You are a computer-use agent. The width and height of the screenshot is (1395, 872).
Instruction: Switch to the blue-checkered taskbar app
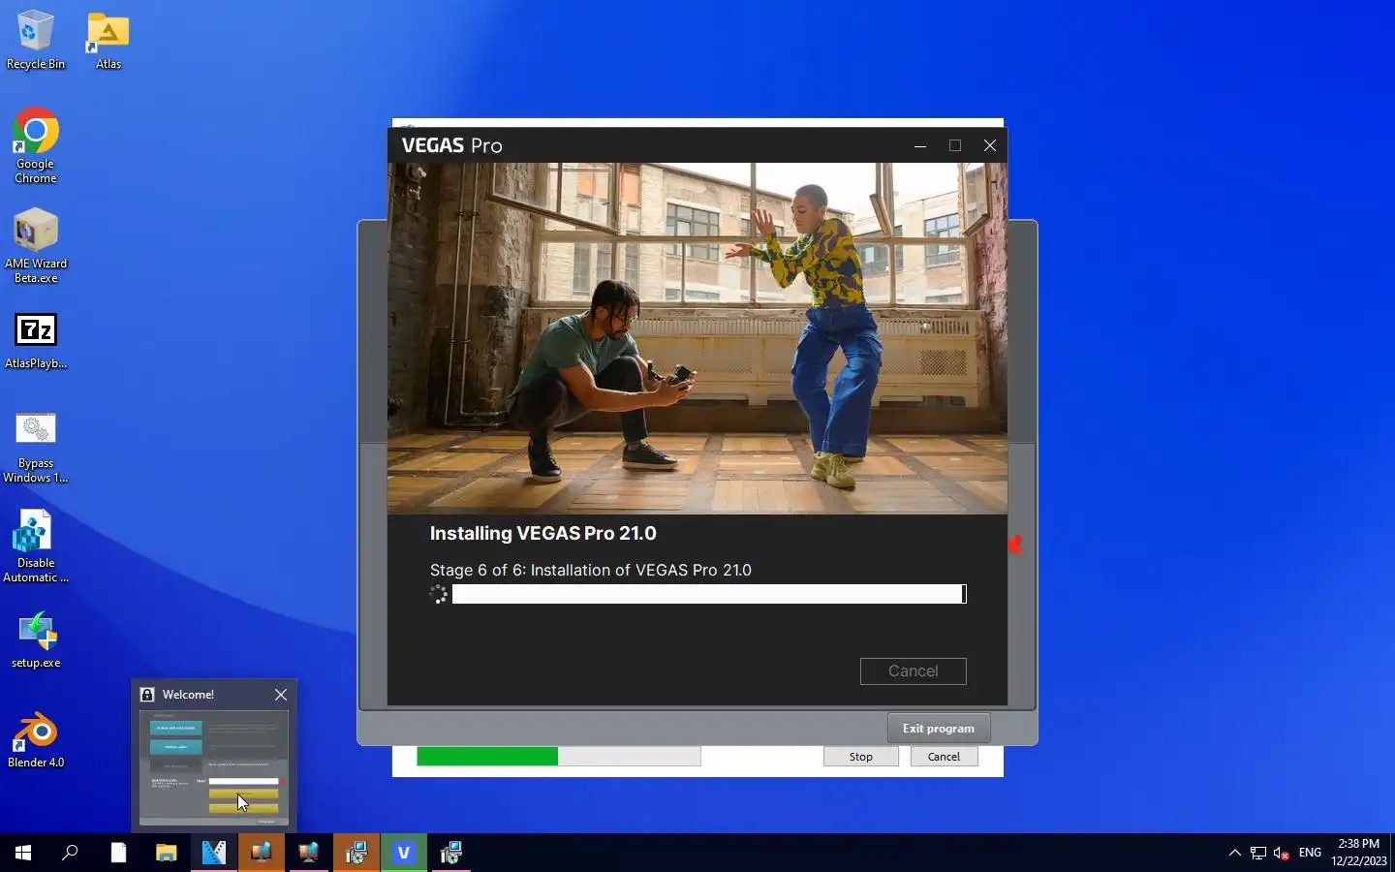pyautogui.click(x=213, y=853)
